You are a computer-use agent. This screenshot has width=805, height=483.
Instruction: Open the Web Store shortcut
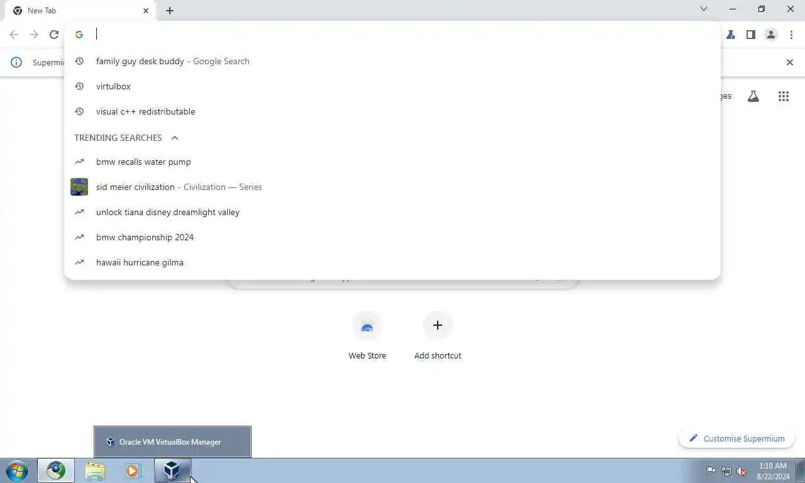pos(367,335)
